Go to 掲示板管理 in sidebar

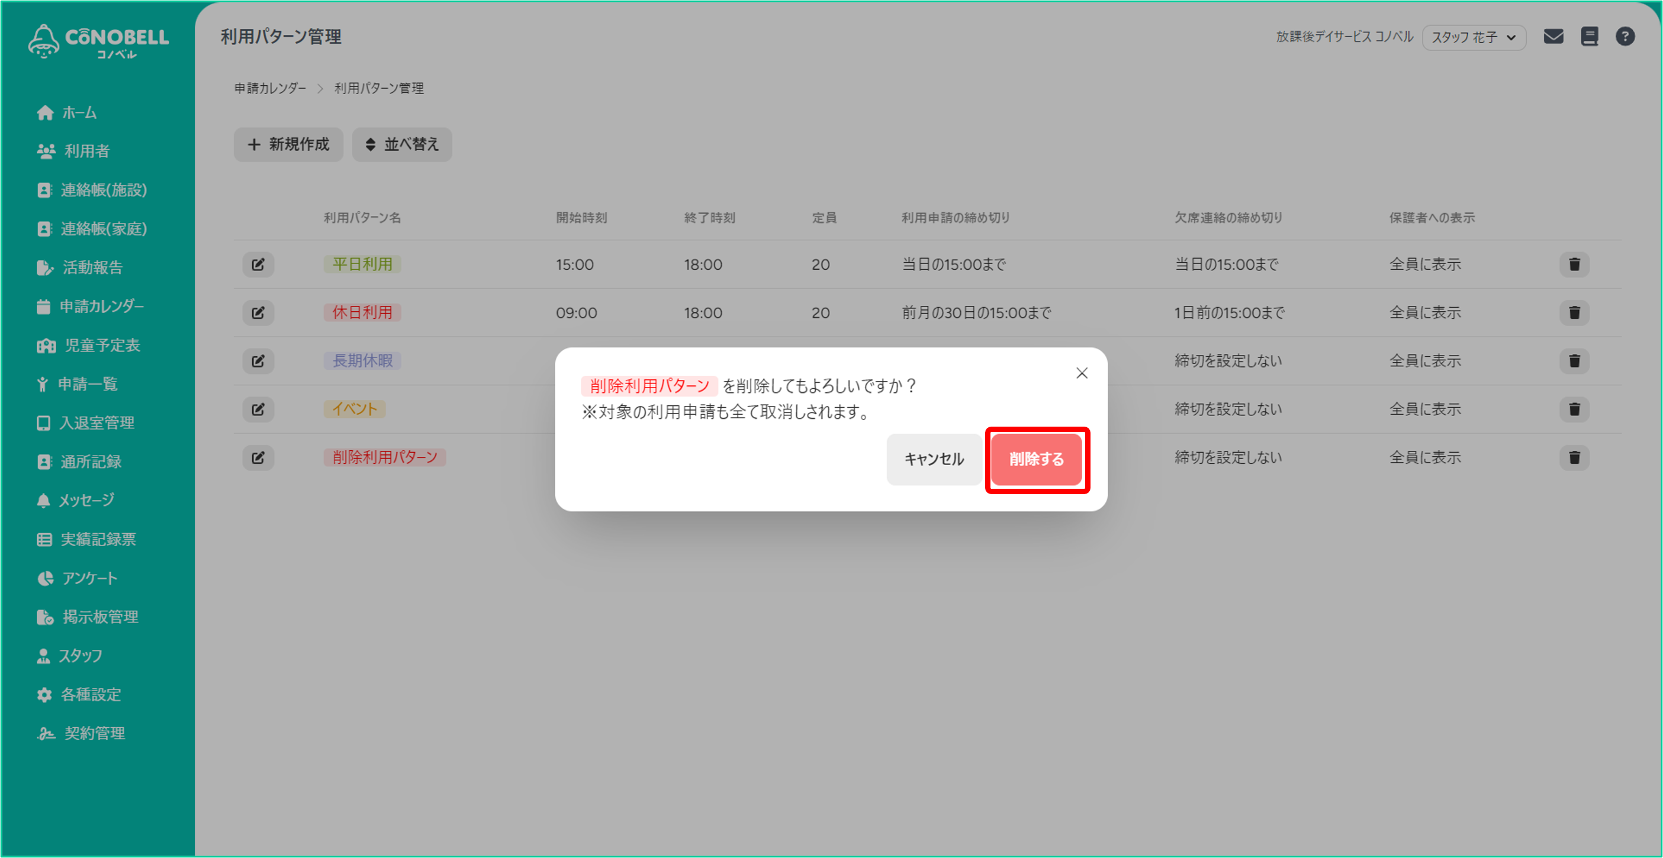(87, 617)
